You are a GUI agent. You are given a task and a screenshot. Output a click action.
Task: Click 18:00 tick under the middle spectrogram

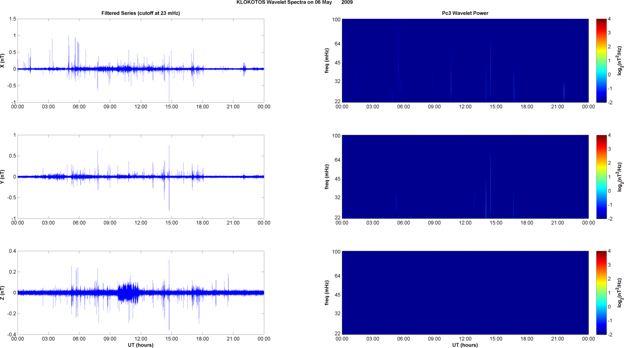click(x=527, y=223)
